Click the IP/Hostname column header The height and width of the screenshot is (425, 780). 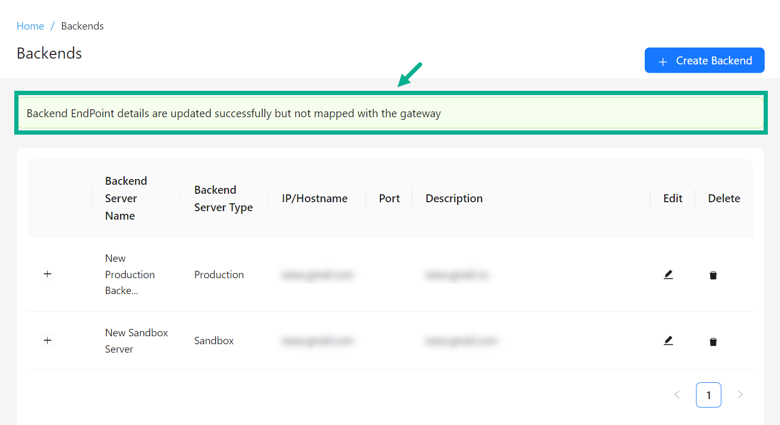(315, 198)
